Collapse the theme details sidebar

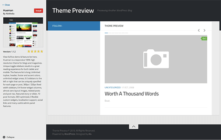9,137
